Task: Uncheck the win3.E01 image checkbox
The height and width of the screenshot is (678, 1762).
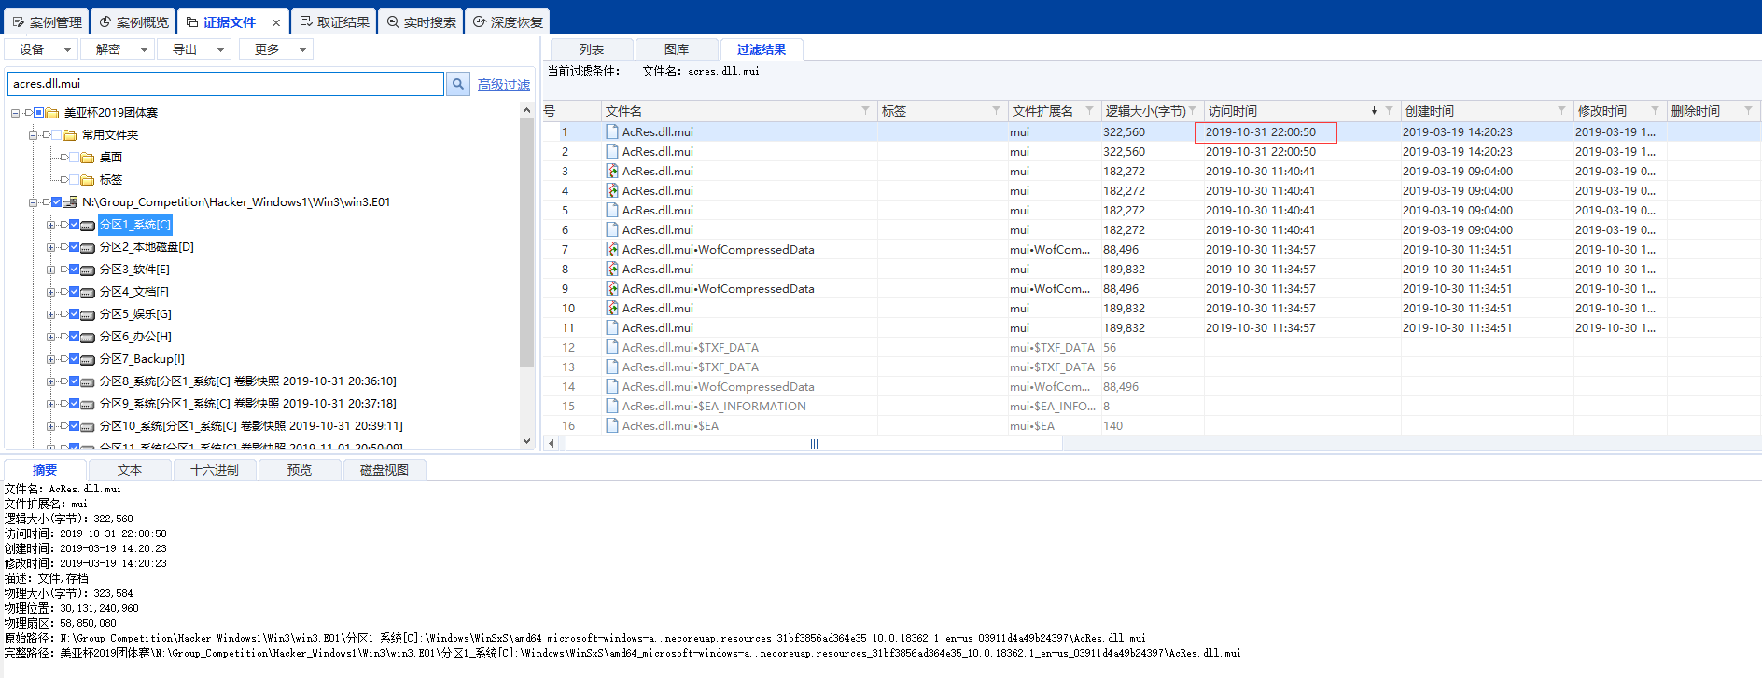Action: click(57, 201)
